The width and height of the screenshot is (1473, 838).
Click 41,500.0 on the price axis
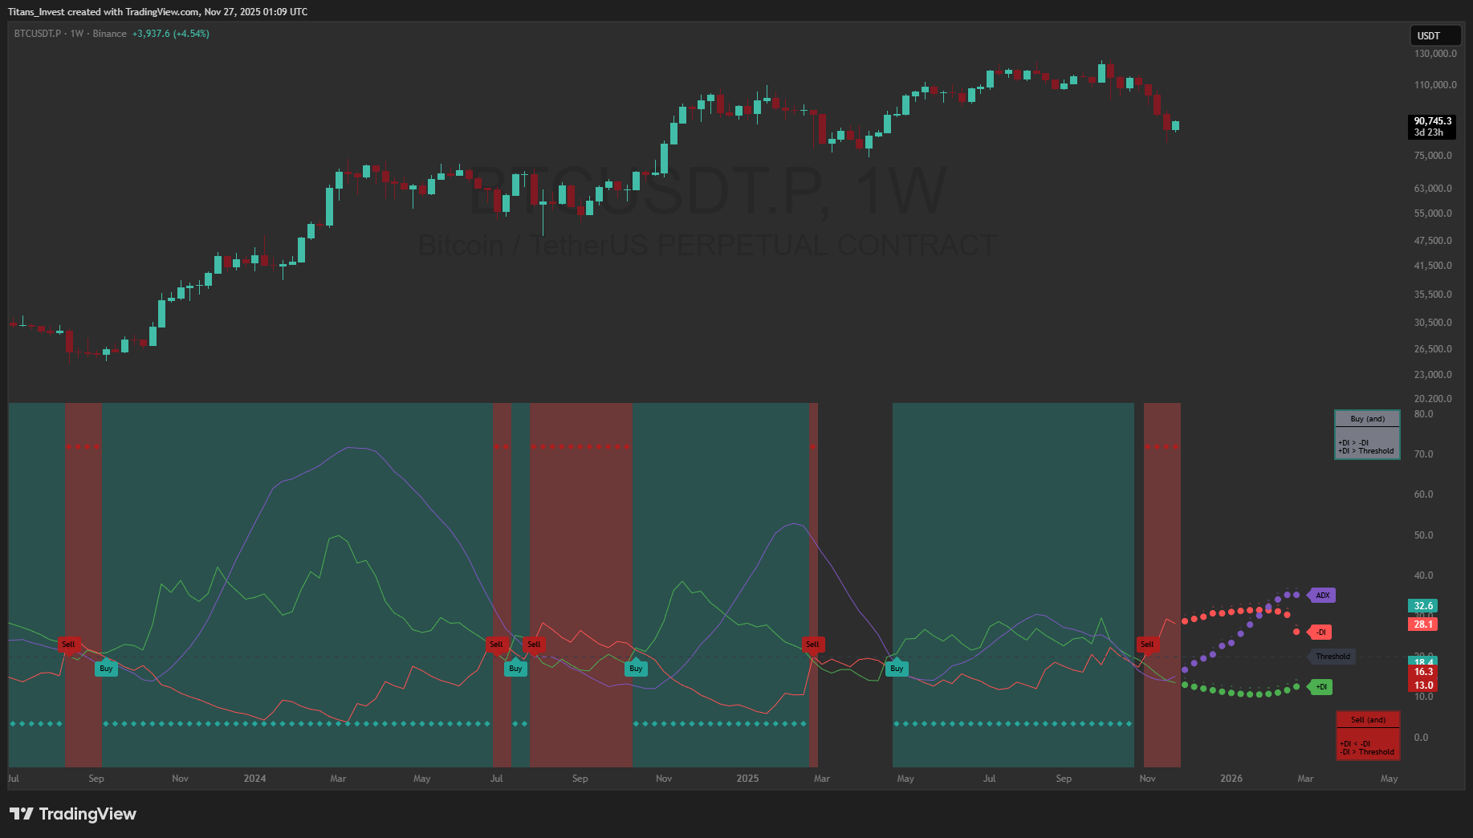(1433, 266)
